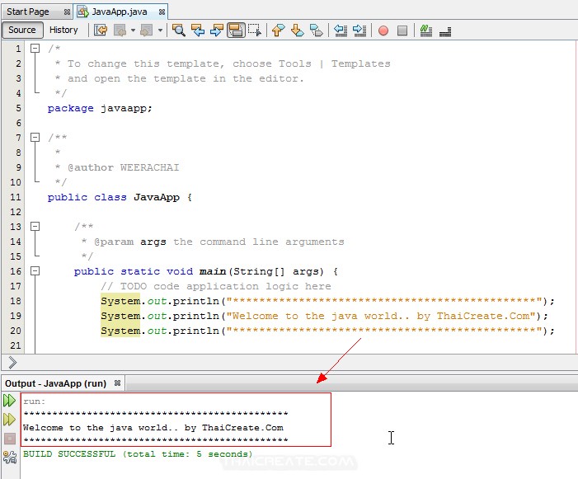The width and height of the screenshot is (578, 479).
Task: Click the '// TODO code application logic here' comment
Action: (216, 286)
